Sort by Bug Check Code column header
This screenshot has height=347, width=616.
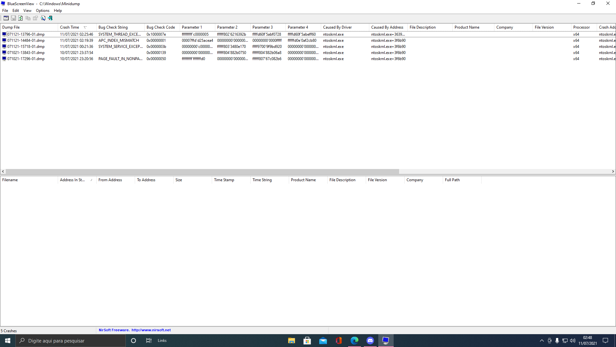tap(162, 27)
